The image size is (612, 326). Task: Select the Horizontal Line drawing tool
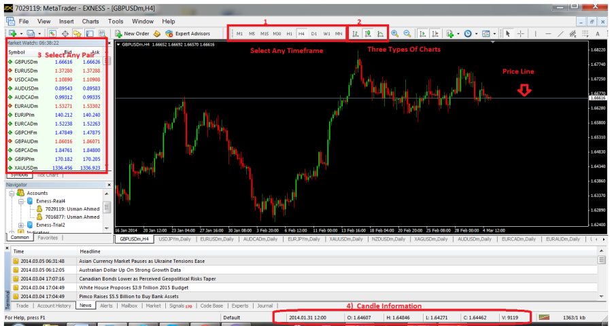[x=548, y=34]
